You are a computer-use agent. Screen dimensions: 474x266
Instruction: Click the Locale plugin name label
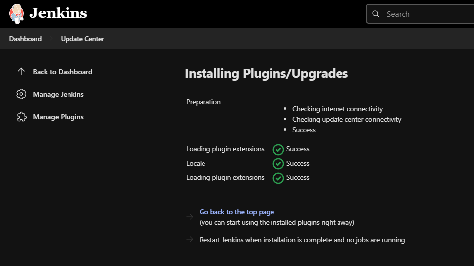(196, 163)
